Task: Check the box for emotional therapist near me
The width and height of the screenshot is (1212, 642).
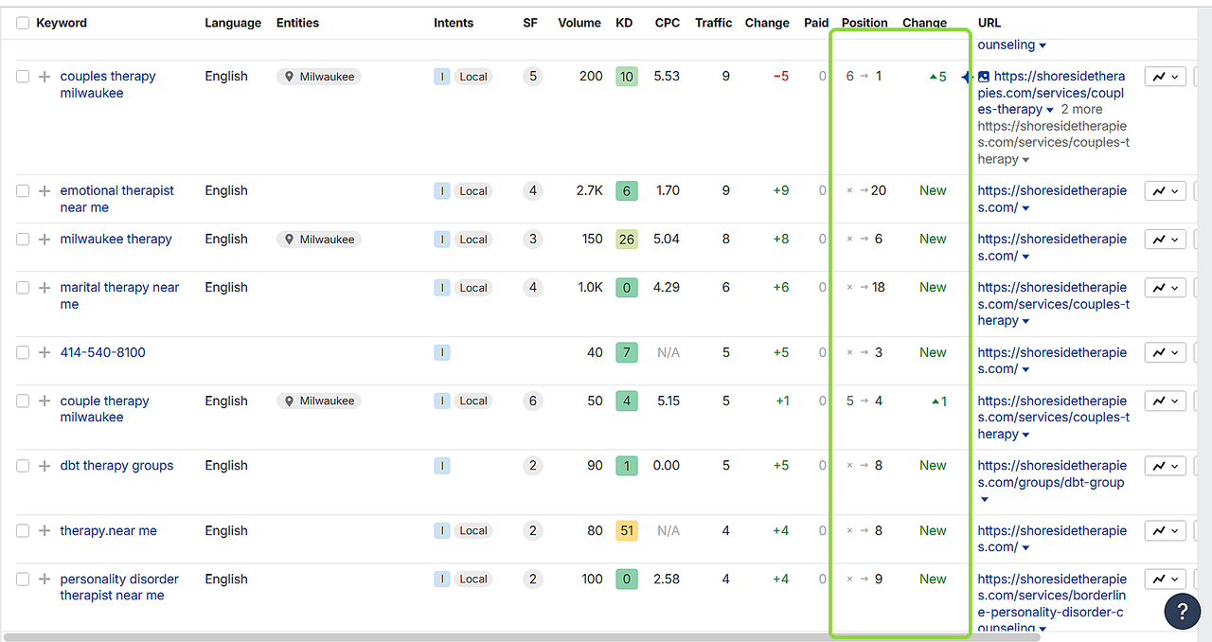Action: click(x=23, y=190)
